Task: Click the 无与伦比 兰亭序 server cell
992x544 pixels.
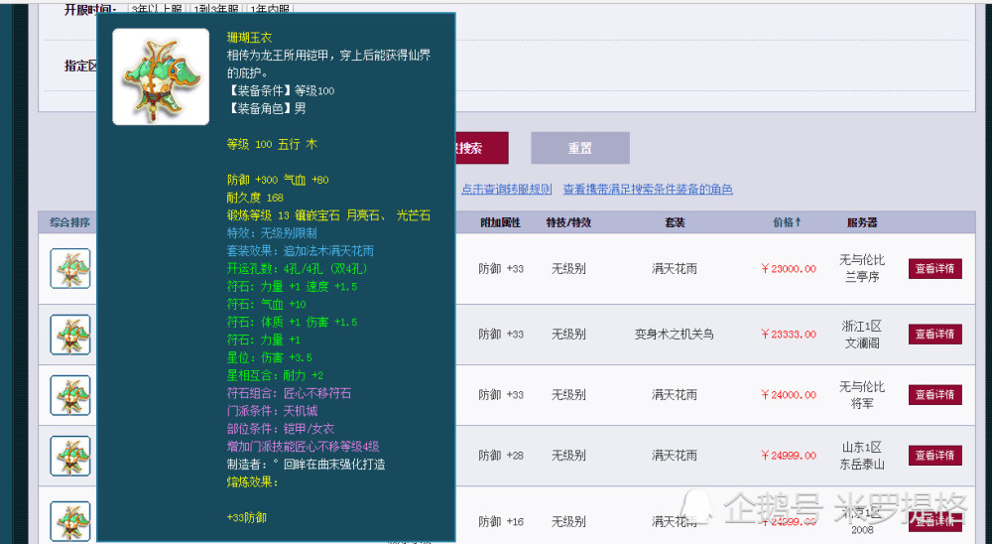Action: [862, 268]
